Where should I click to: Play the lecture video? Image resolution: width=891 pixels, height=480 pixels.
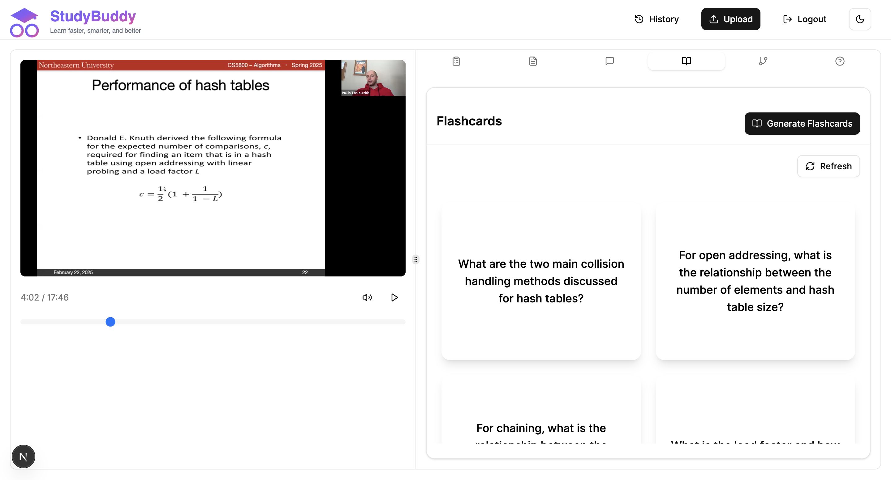coord(394,297)
